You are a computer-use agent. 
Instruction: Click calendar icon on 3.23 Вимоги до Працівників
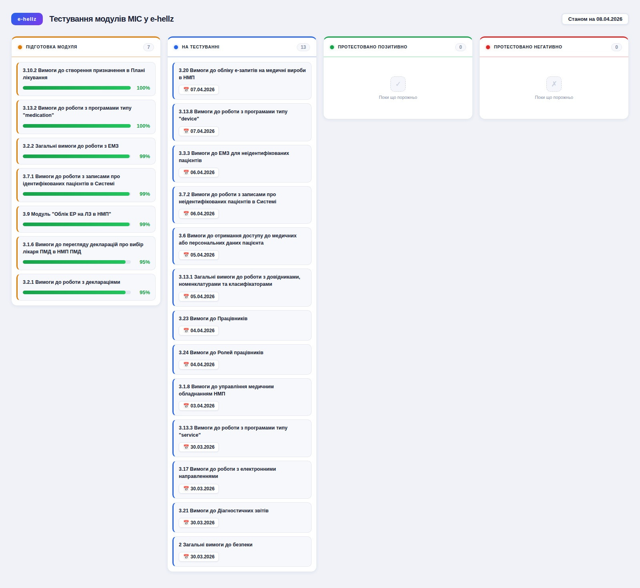(186, 331)
